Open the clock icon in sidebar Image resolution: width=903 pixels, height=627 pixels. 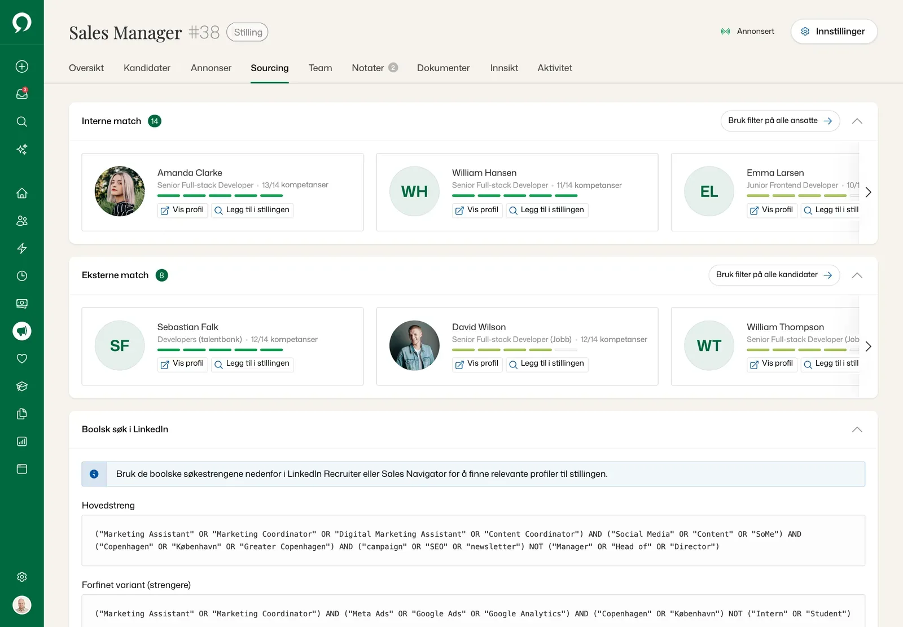22,276
